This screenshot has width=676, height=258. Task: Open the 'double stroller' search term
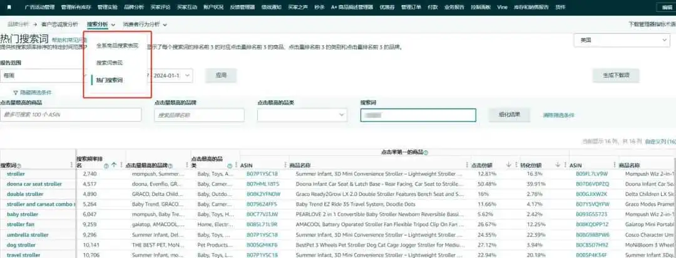25,194
